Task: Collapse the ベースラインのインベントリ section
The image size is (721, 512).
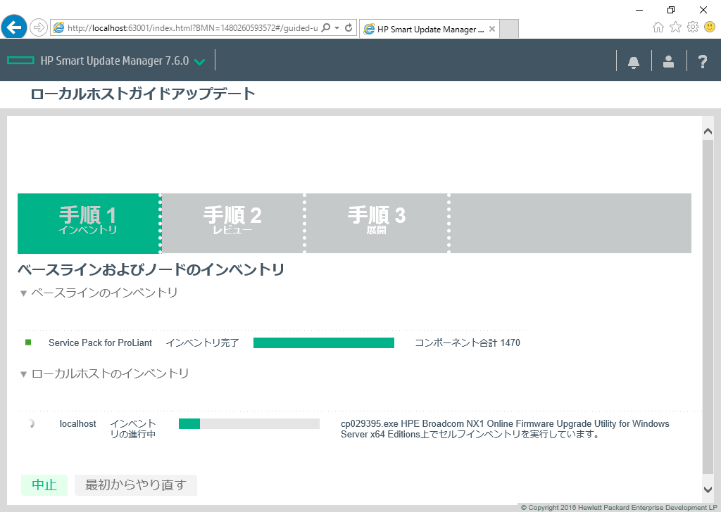Action: tap(23, 293)
